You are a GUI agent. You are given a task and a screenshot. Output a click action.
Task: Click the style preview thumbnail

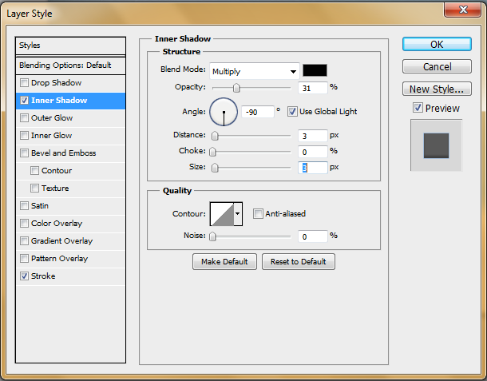[x=436, y=145]
